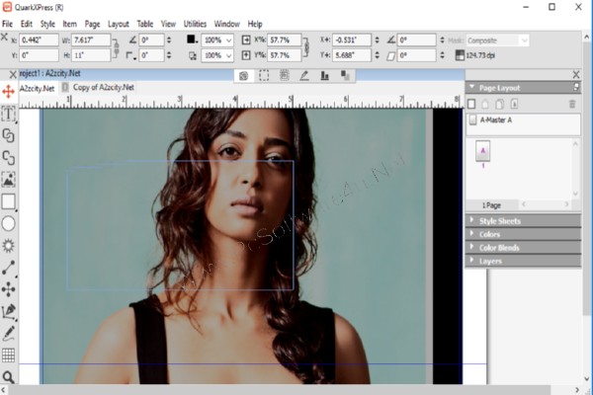Image resolution: width=593 pixels, height=395 pixels.
Task: Click the X position field
Action: (x=39, y=40)
